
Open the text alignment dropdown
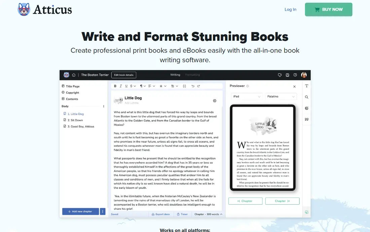pos(151,86)
